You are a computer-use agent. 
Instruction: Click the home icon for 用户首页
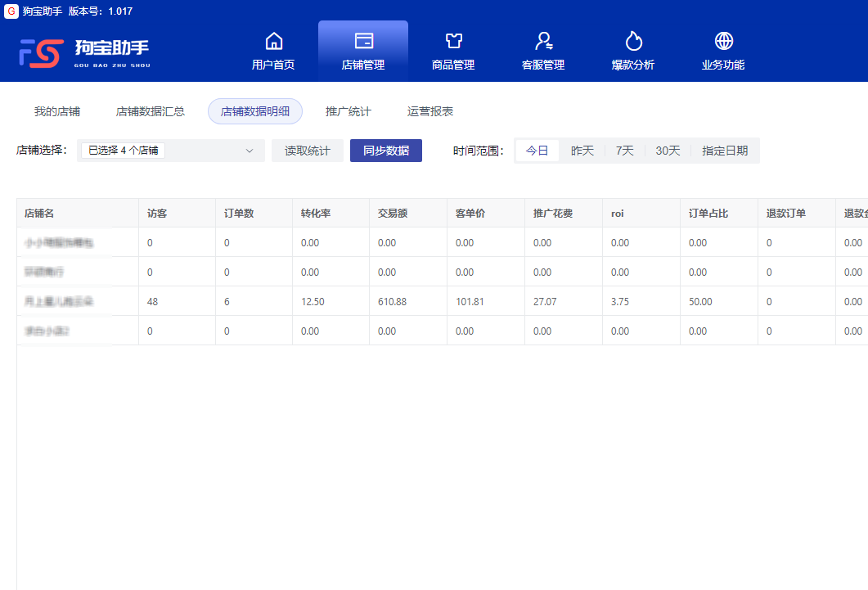tap(274, 41)
